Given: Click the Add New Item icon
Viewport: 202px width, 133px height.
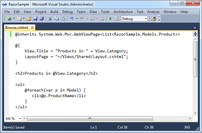Looking at the screenshot, I should click(x=19, y=19).
